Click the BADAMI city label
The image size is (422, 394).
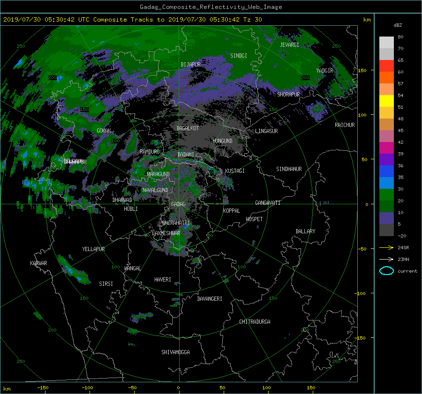pyautogui.click(x=186, y=155)
